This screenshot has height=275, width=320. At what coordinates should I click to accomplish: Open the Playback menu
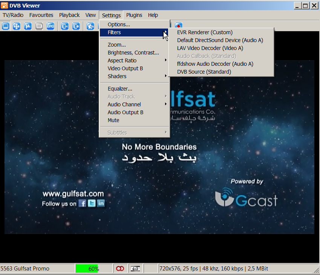click(69, 15)
